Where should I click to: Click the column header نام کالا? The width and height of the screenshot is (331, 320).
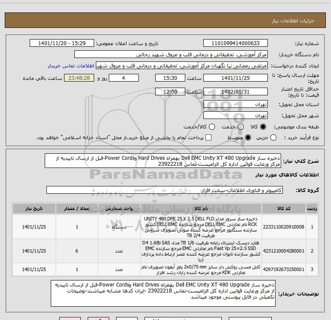(x=201, y=209)
